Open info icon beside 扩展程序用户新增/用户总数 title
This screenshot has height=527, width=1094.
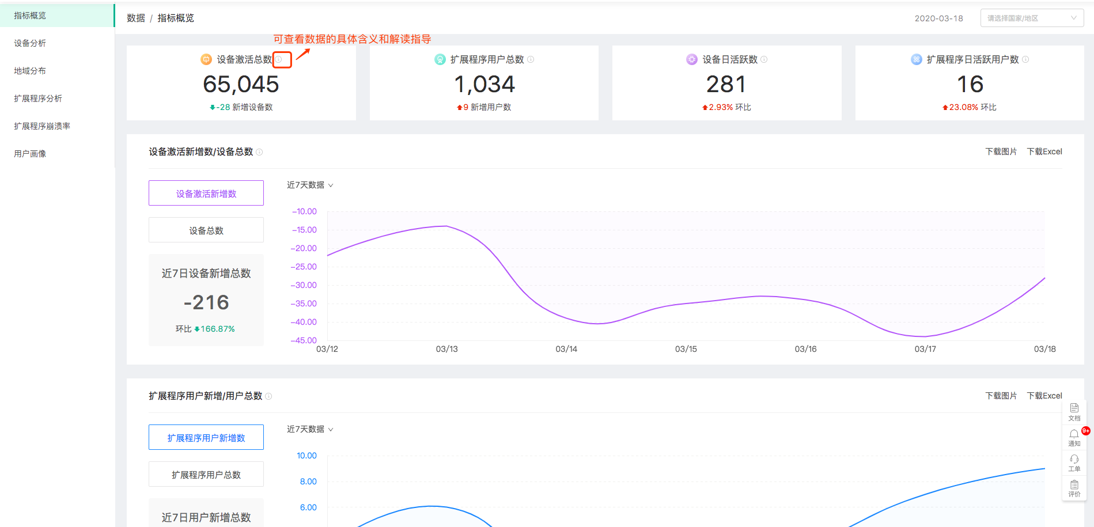268,396
